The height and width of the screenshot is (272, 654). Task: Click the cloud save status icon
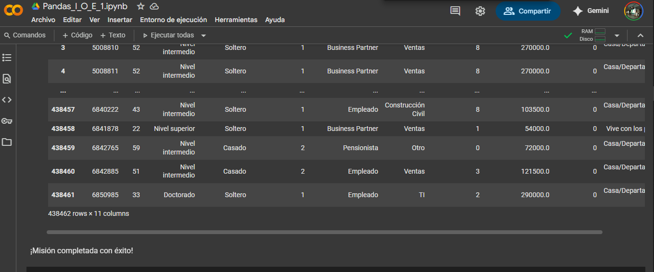pyautogui.click(x=154, y=6)
